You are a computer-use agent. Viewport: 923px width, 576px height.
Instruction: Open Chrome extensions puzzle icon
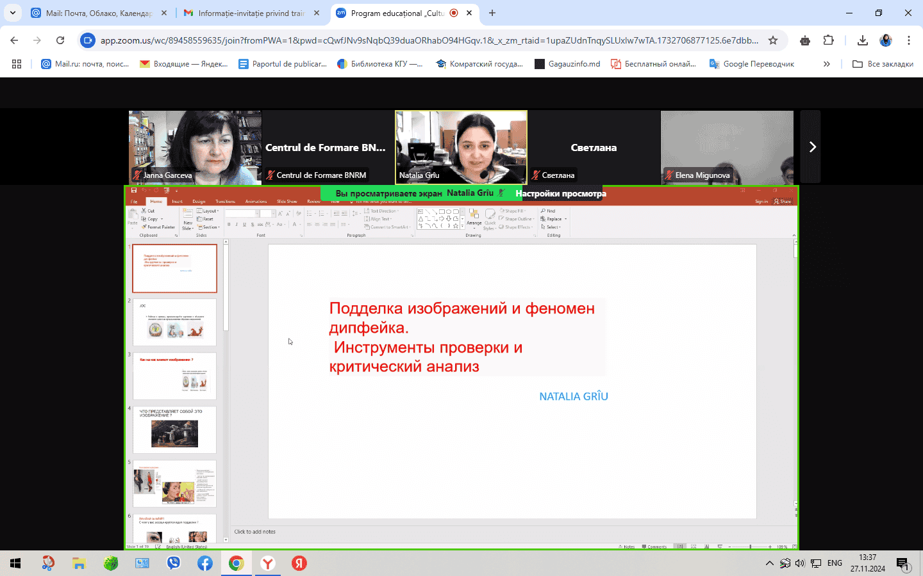[828, 40]
